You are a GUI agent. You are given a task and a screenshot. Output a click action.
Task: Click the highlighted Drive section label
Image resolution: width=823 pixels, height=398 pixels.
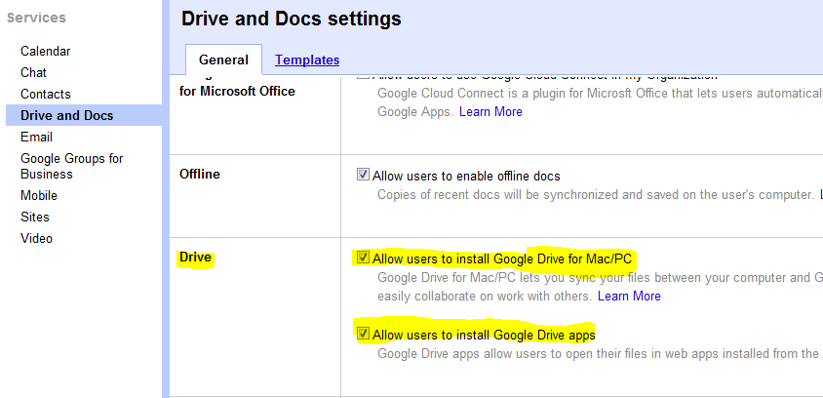195,258
